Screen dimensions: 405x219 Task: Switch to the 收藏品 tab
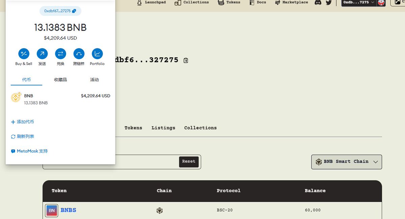click(60, 80)
